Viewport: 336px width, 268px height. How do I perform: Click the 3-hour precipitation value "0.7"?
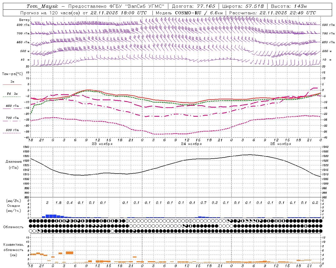coord(203,203)
